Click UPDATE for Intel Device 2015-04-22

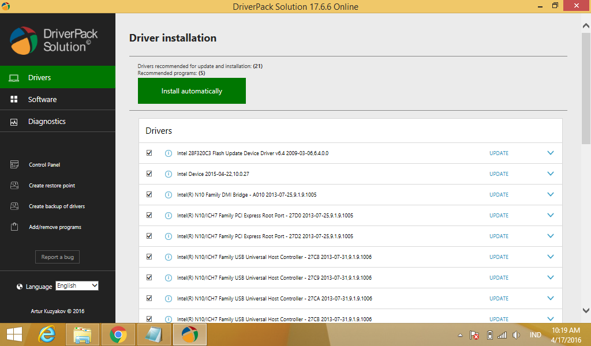click(x=499, y=174)
